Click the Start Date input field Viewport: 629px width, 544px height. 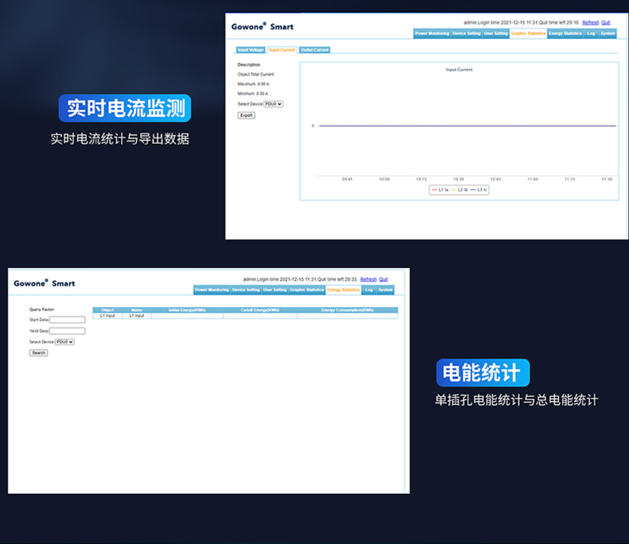coord(67,320)
